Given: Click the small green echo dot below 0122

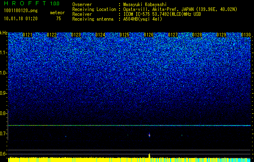Looking at the screenshot, I should [x=66, y=136].
